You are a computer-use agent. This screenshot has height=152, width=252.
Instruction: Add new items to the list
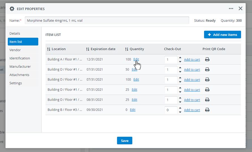[x=222, y=35]
